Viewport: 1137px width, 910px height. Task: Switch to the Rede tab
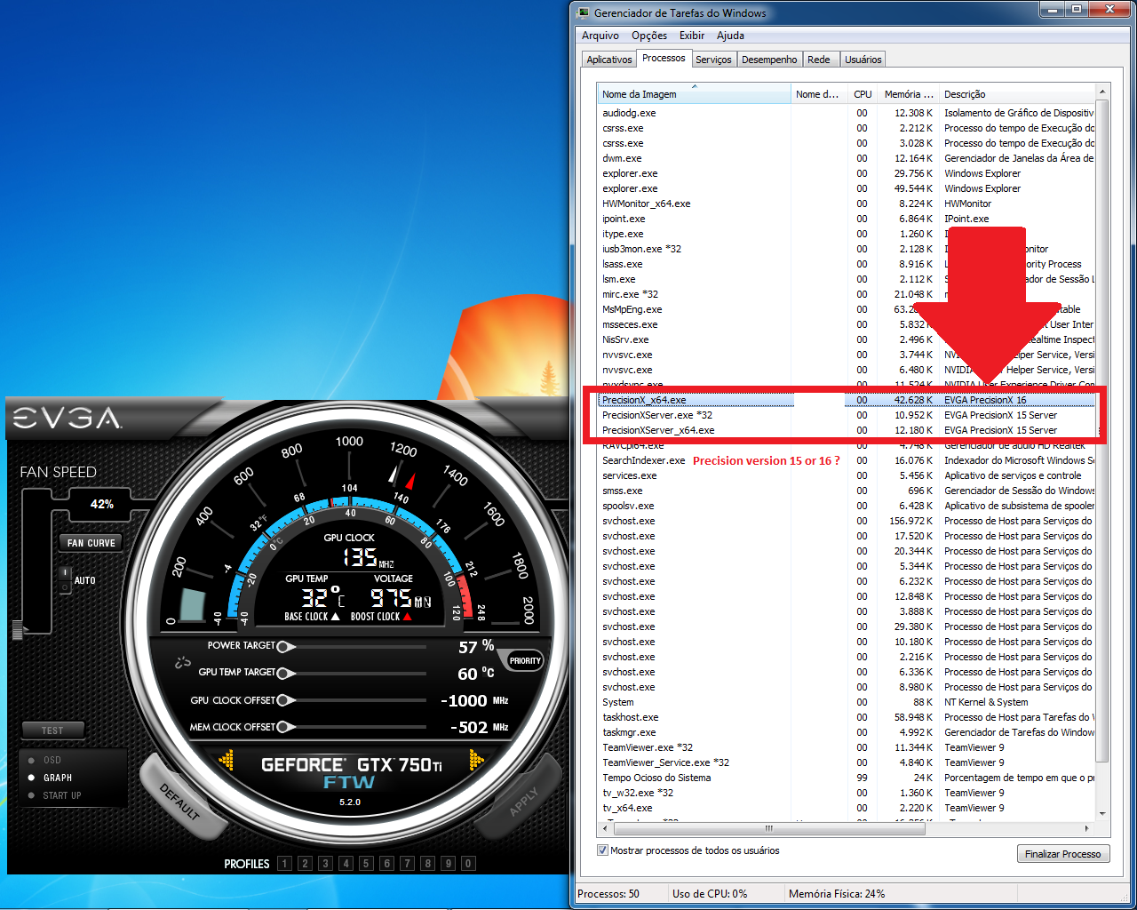(819, 60)
